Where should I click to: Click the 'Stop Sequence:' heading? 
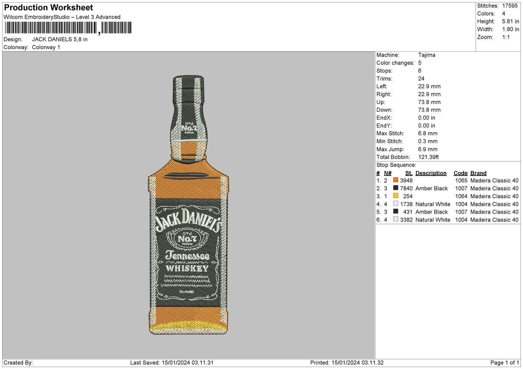click(396, 165)
